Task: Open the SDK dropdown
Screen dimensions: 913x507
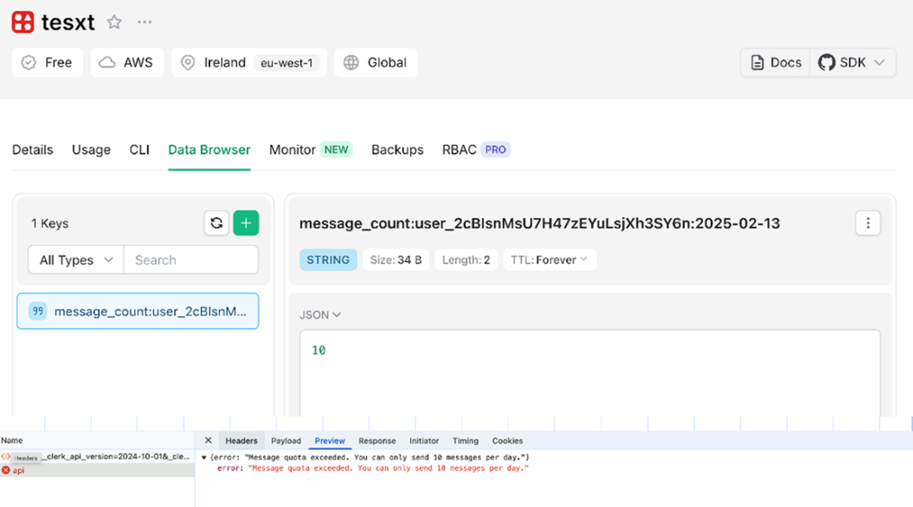Action: pos(852,63)
